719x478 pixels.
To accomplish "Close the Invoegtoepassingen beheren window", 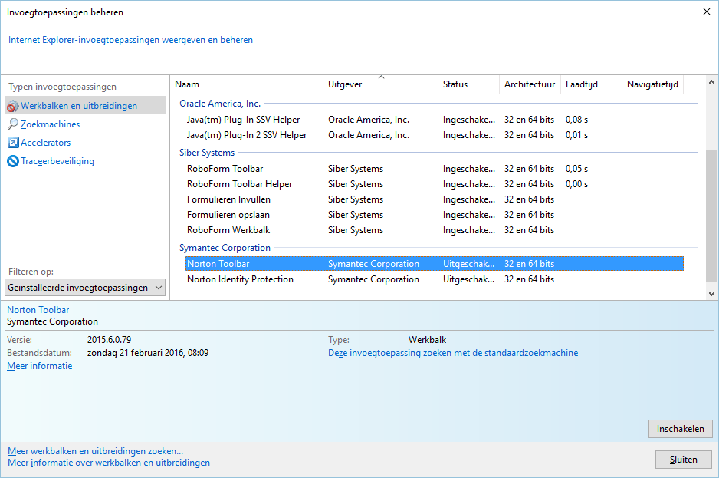I will pyautogui.click(x=705, y=12).
